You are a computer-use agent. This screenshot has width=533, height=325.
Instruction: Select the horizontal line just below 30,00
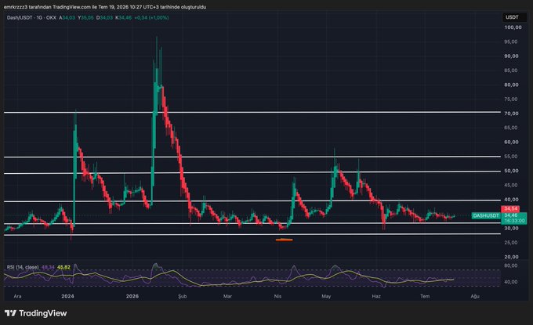pyautogui.click(x=252, y=234)
